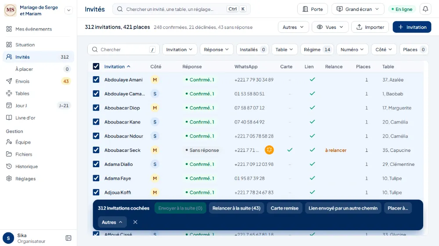Image resolution: width=439 pixels, height=246 pixels.
Task: Click the M side badge for Abdoulaye Amani
Action: pyautogui.click(x=155, y=80)
